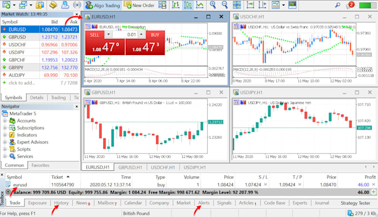378x217 pixels.
Task: Click the New Order button
Action: 139,5
